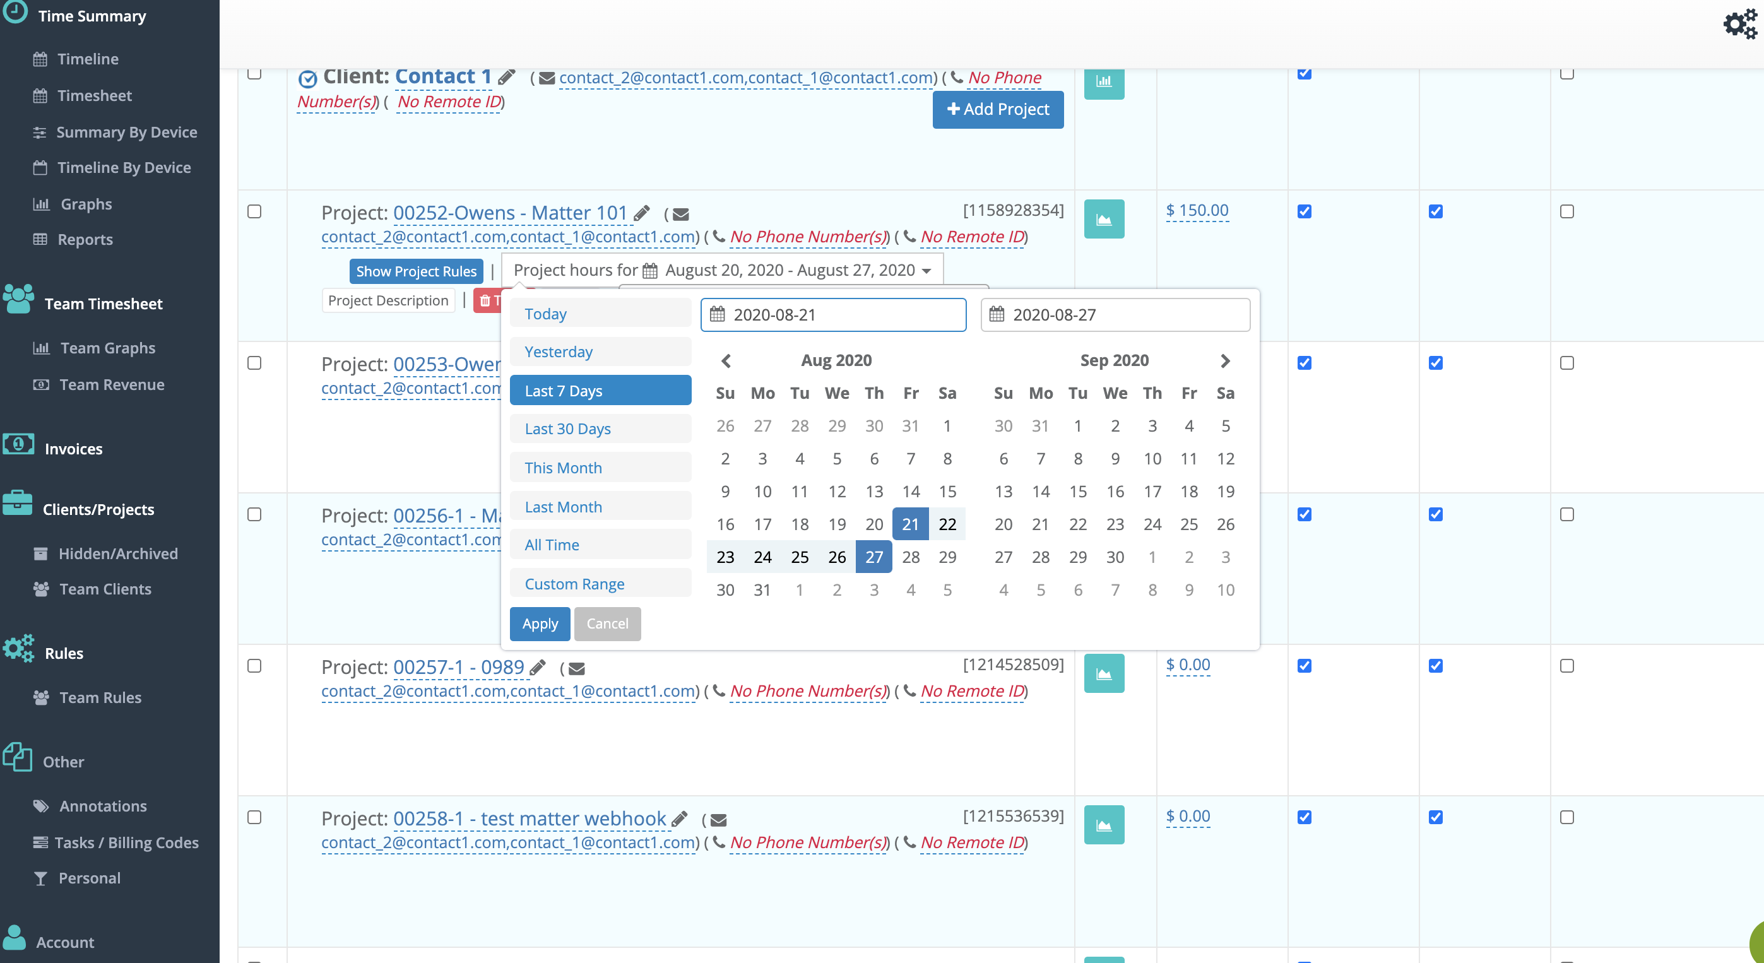This screenshot has height=963, width=1764.
Task: Choose Last 30 Days range preset
Action: 601,428
